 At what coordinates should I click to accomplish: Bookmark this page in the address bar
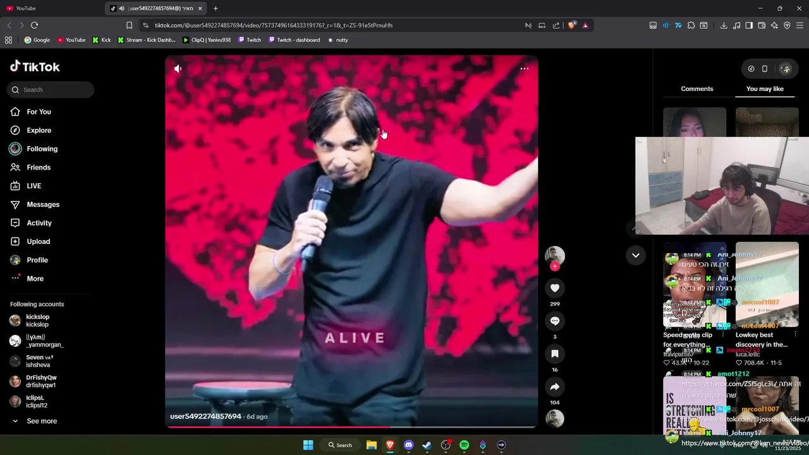tap(129, 25)
